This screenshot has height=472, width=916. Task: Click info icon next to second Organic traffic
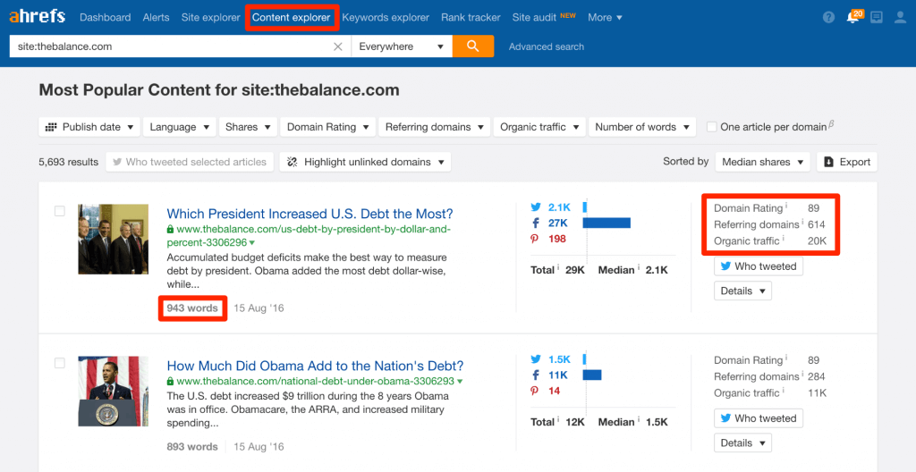pyautogui.click(x=783, y=391)
